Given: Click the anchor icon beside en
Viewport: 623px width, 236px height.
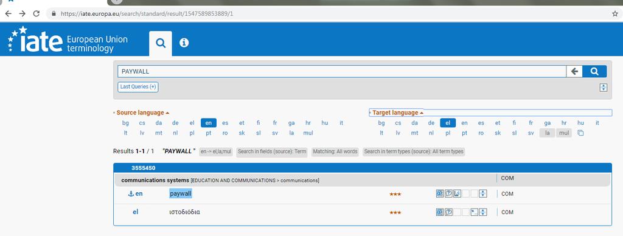Looking at the screenshot, I should [x=130, y=194].
